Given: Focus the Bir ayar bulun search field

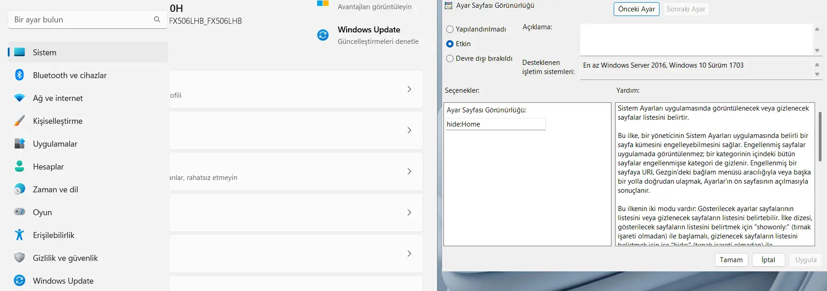Looking at the screenshot, I should 87,20.
